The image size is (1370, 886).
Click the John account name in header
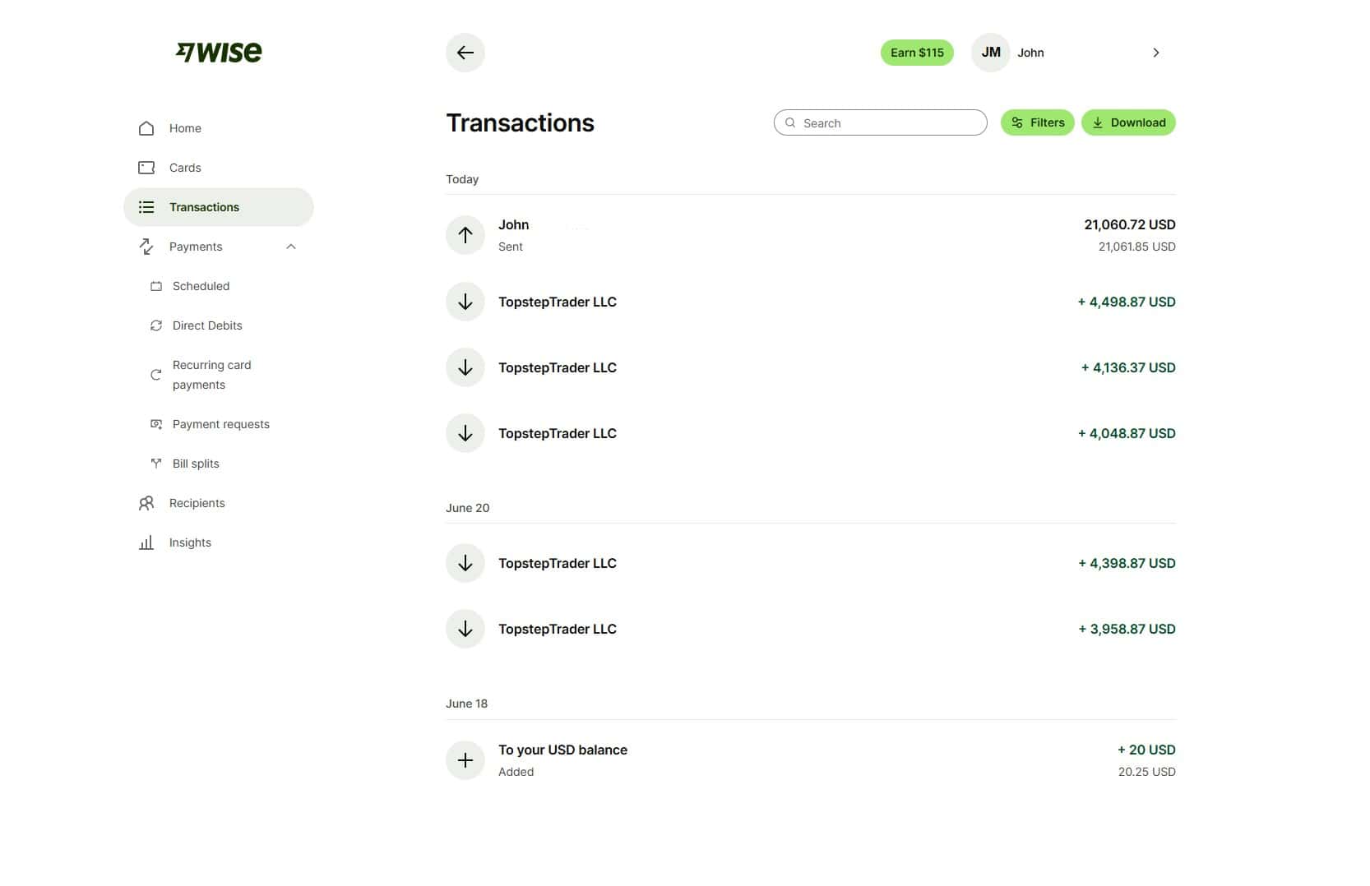click(1030, 53)
